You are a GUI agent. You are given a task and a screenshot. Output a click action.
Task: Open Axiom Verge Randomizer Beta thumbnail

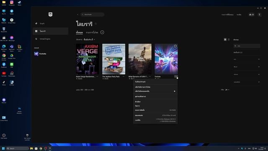pyautogui.click(x=88, y=59)
